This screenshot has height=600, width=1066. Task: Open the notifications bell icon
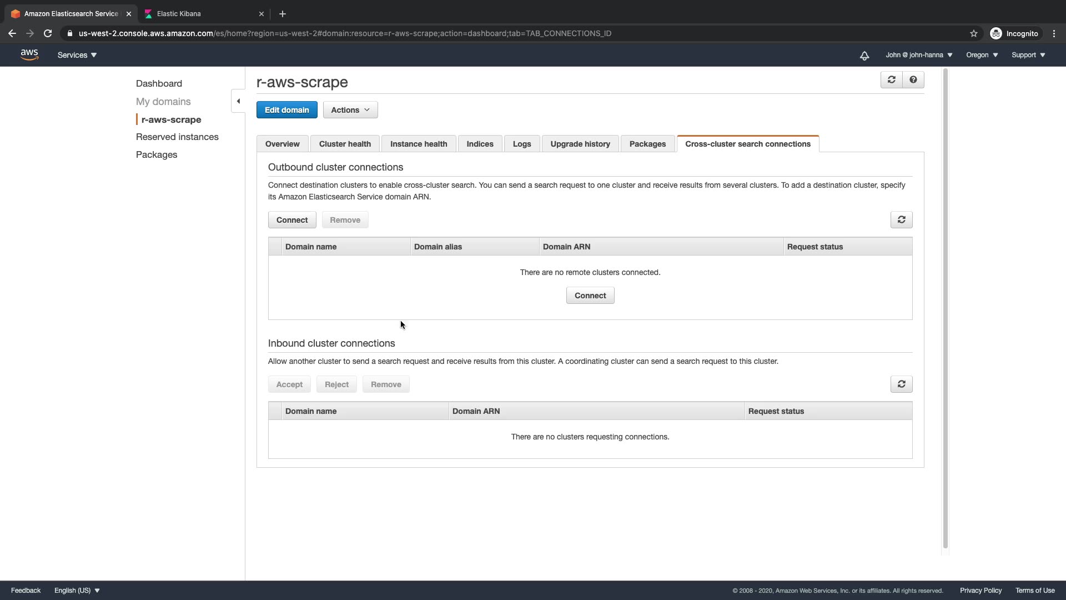(864, 56)
